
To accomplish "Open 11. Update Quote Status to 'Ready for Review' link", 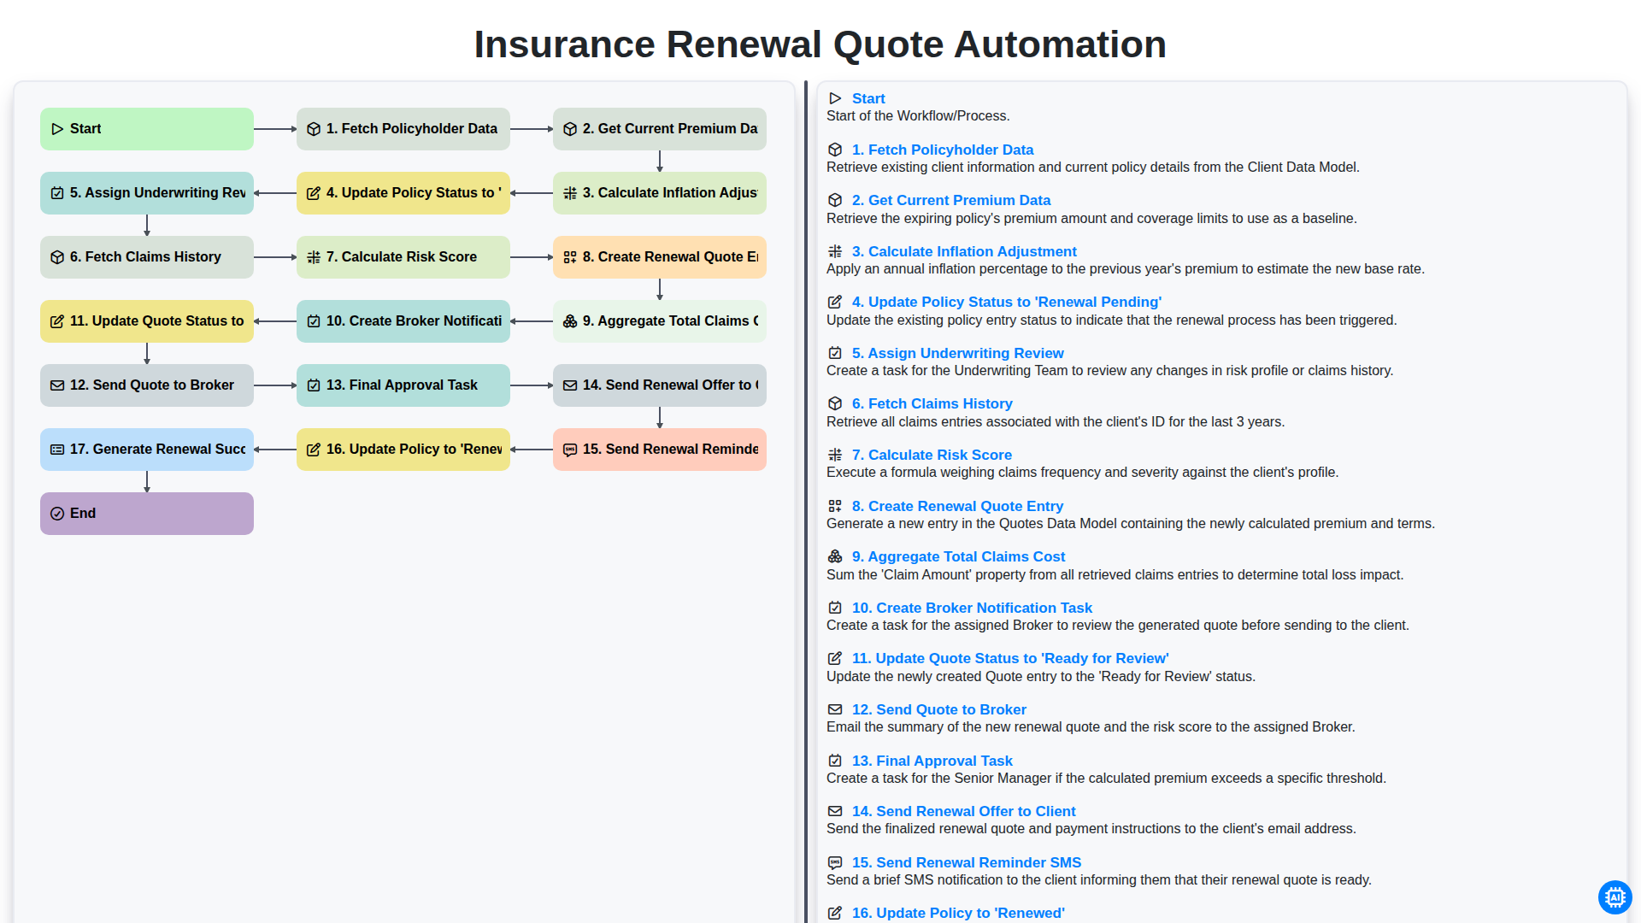I will click(1010, 658).
